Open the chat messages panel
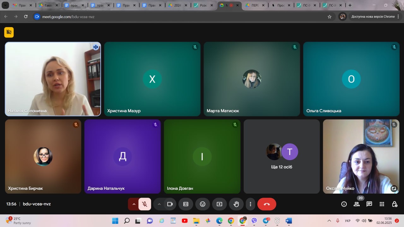 point(369,204)
